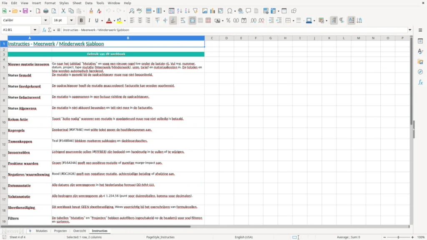Insert a hyperlink
This screenshot has width=427, height=240.
click(x=241, y=11)
